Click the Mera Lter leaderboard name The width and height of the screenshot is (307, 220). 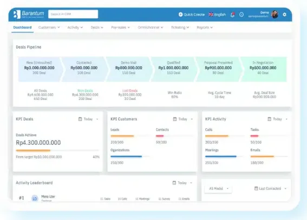(x=48, y=196)
